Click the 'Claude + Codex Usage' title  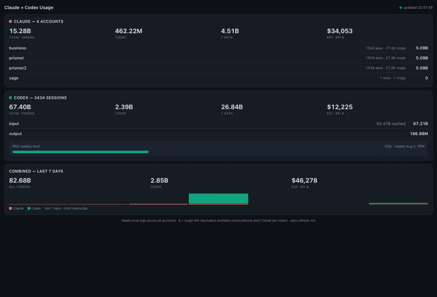coord(29,7)
